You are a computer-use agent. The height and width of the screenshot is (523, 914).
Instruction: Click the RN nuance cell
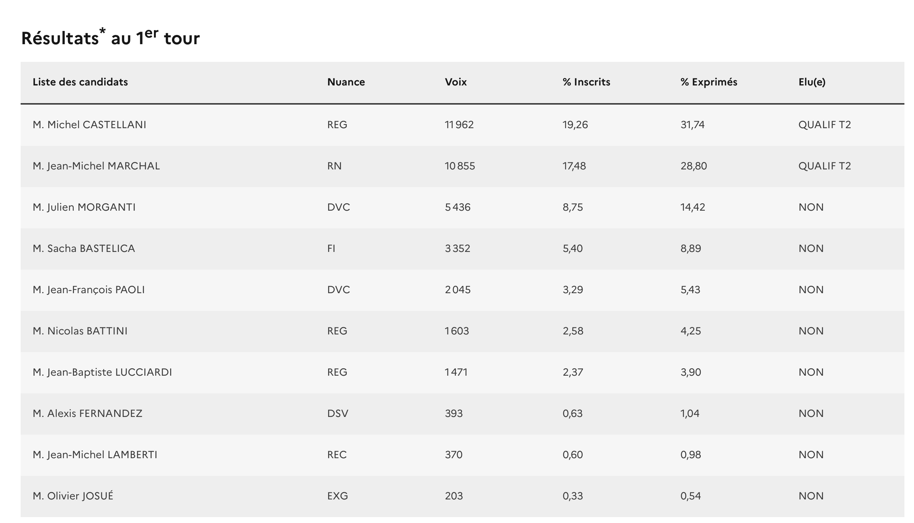(334, 166)
